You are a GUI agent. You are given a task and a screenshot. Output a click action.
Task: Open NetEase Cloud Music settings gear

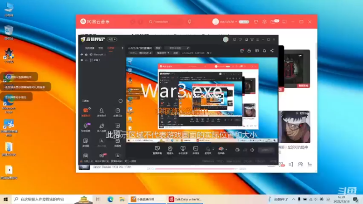point(265,22)
